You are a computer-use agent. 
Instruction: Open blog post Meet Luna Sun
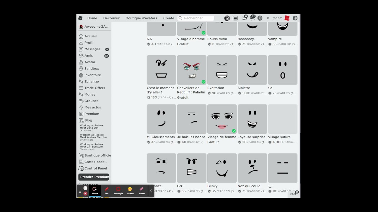[92, 128]
